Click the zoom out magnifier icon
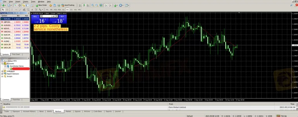Viewport: 298px width, 117px height. click(x=97, y=5)
